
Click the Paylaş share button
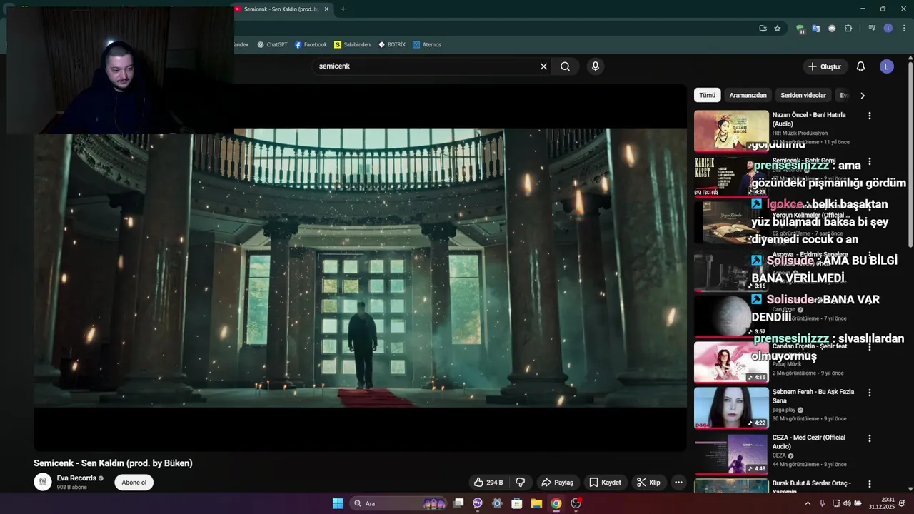point(557,483)
